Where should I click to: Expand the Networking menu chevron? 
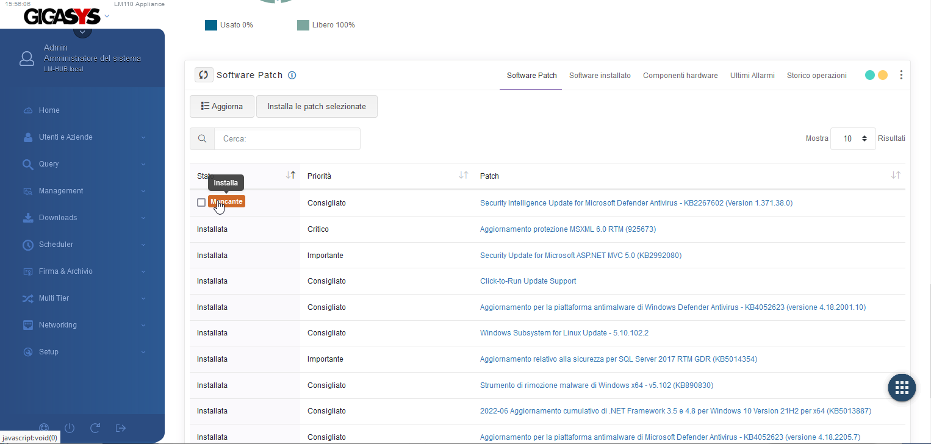pyautogui.click(x=143, y=325)
